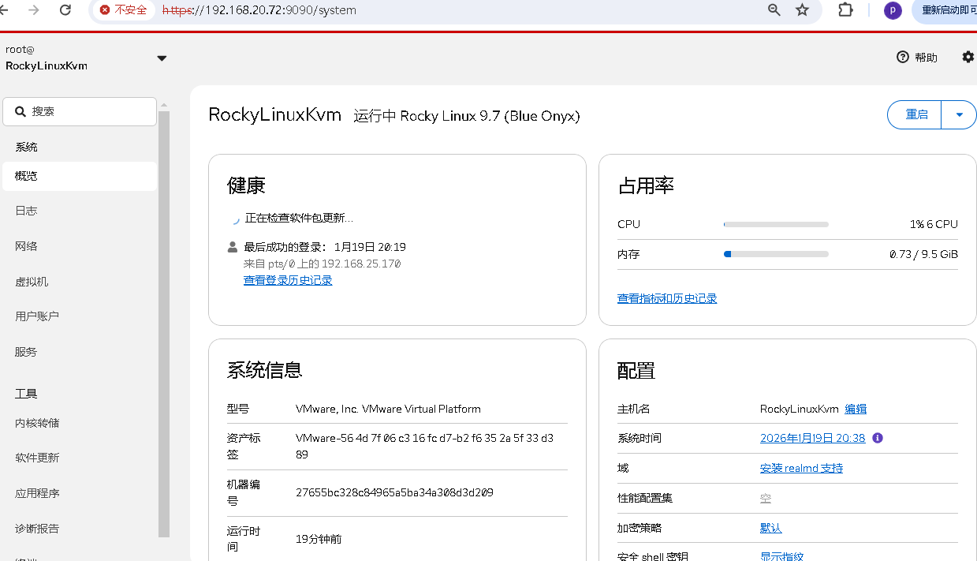Image resolution: width=977 pixels, height=561 pixels.
Task: Click the insecure connection warning badge
Action: pos(124,10)
